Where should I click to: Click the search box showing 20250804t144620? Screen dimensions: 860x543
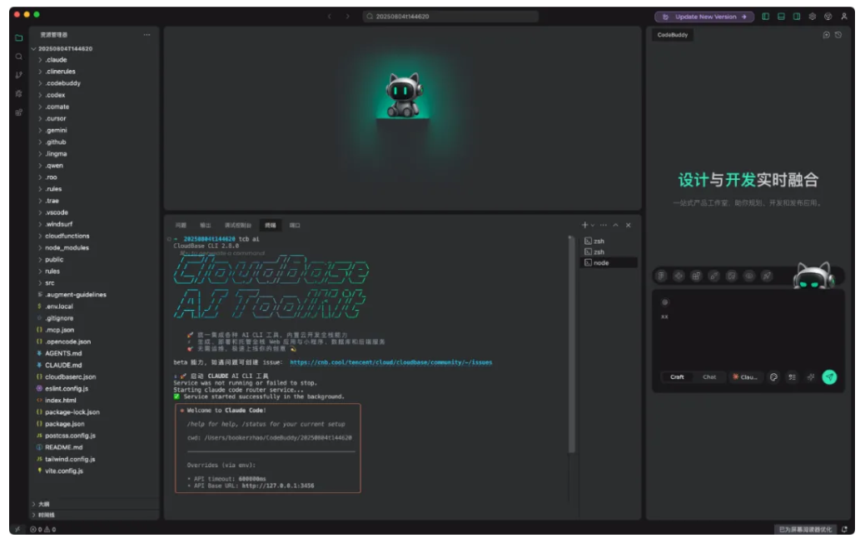pyautogui.click(x=450, y=17)
